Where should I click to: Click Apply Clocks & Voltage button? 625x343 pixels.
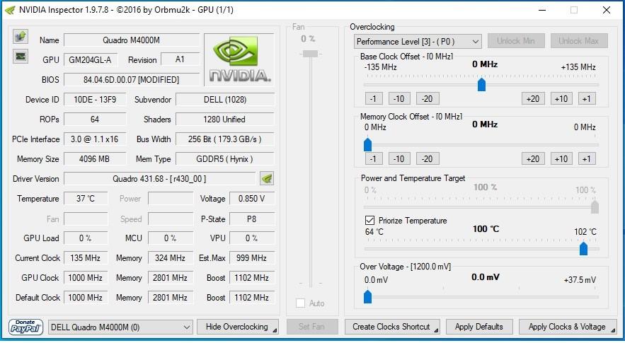coord(568,327)
